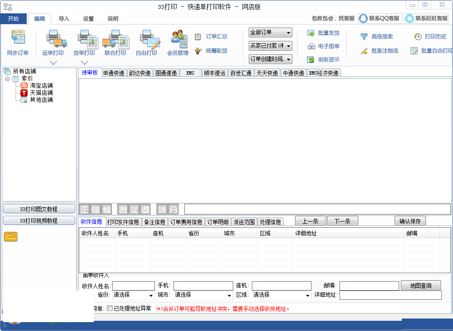Collapse the 索引 tree node

8,79
